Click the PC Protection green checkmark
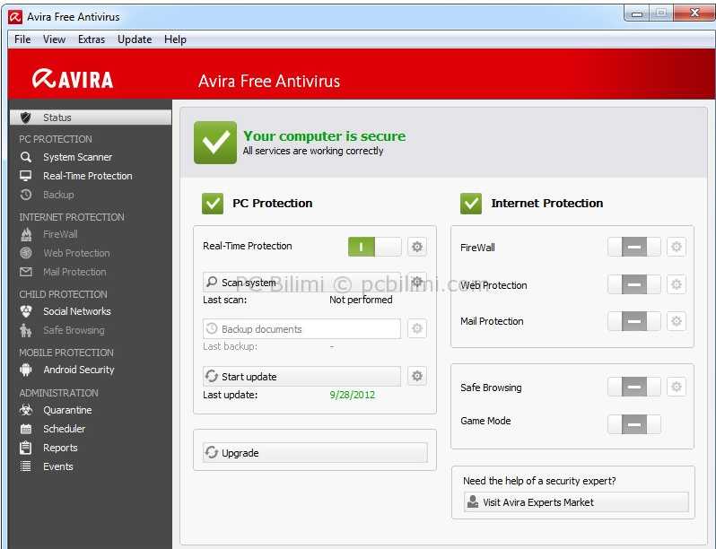 tap(213, 204)
